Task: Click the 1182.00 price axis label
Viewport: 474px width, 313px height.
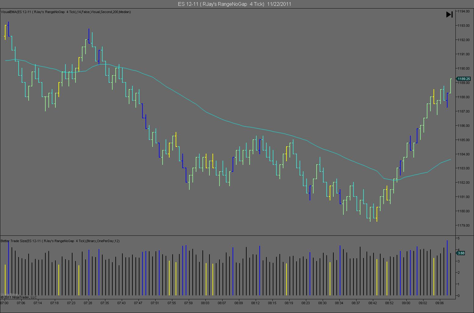Action: tap(463, 183)
